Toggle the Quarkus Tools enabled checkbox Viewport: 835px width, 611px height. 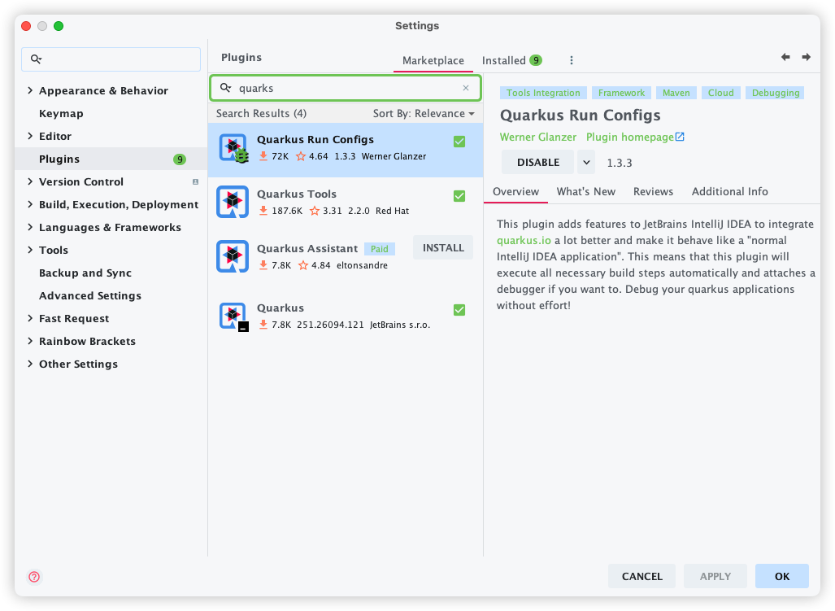pos(459,196)
